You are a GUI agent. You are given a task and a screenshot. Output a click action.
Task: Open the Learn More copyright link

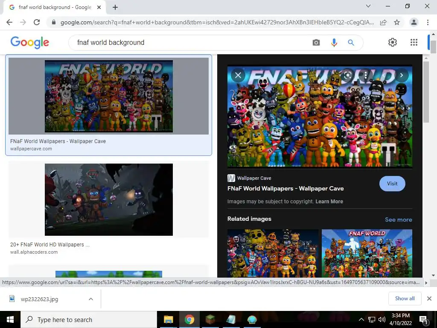click(x=329, y=202)
